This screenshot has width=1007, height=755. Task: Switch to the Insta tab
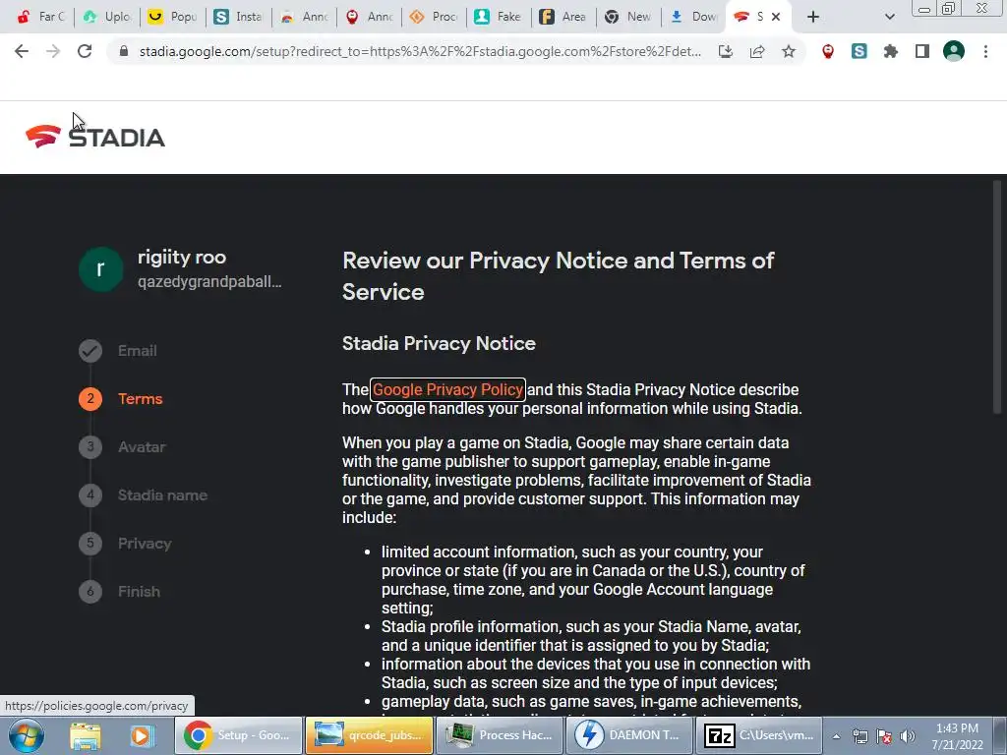coord(238,17)
